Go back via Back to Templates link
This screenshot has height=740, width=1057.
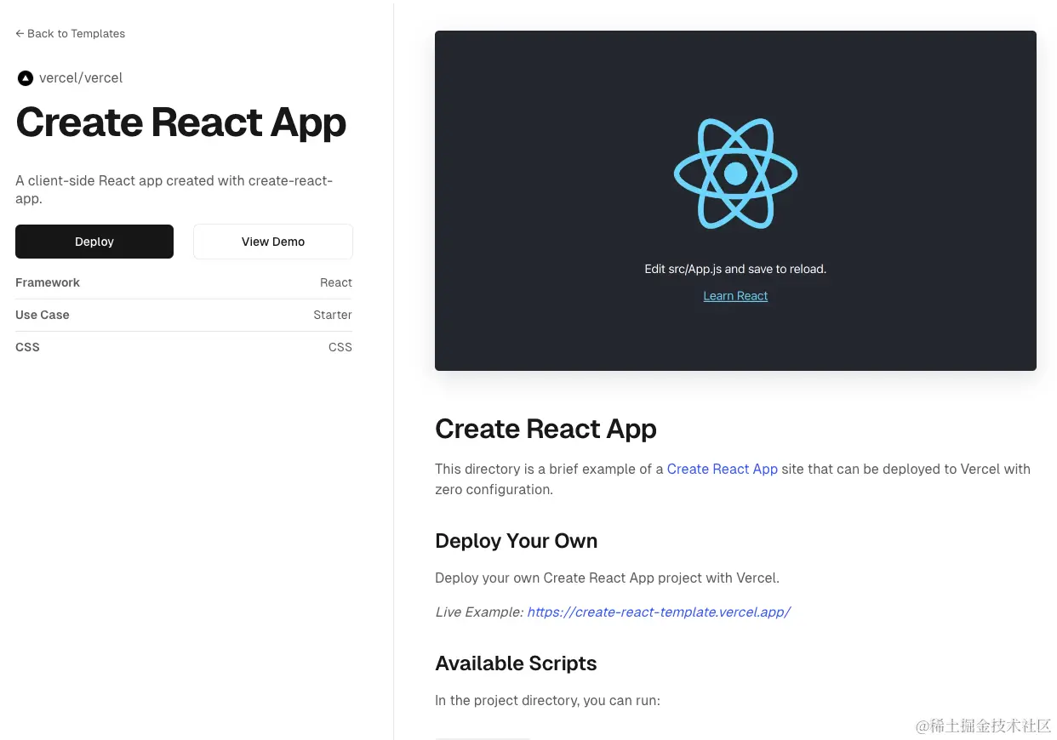(x=71, y=33)
